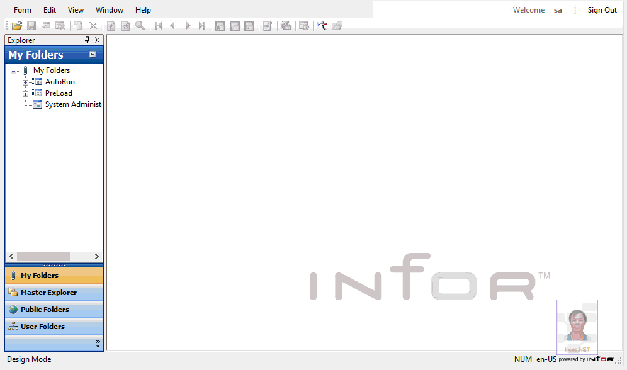The image size is (627, 370).
Task: Click the Delete X toolbar icon
Action: (93, 26)
